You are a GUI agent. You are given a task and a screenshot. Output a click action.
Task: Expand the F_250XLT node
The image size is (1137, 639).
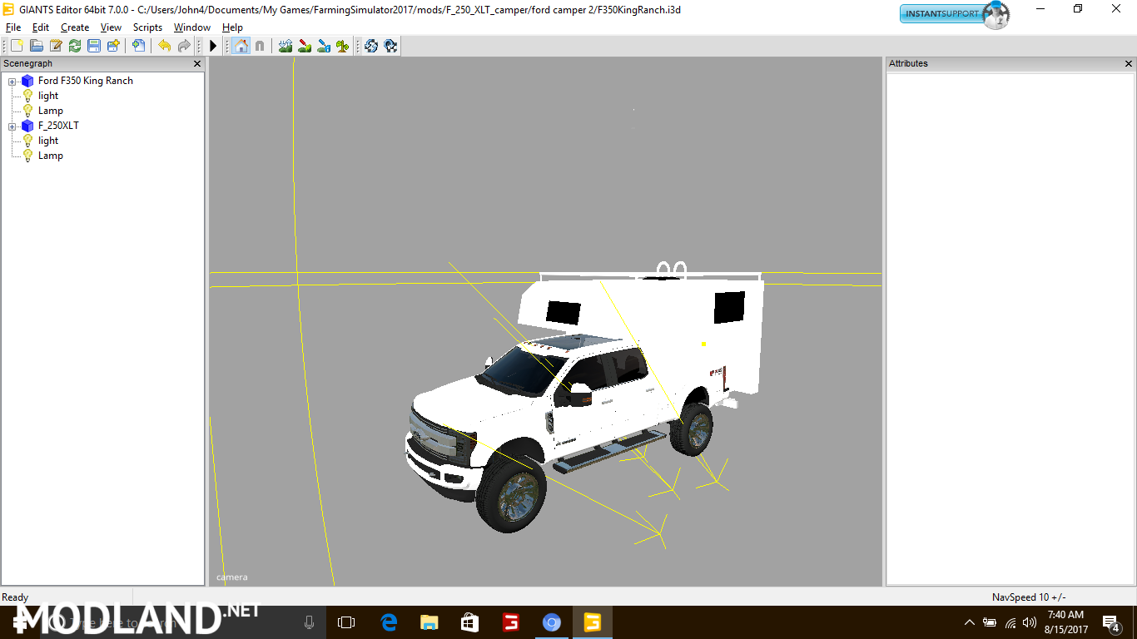(x=11, y=126)
